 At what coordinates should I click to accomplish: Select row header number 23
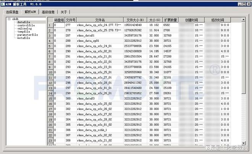(x=50, y=141)
